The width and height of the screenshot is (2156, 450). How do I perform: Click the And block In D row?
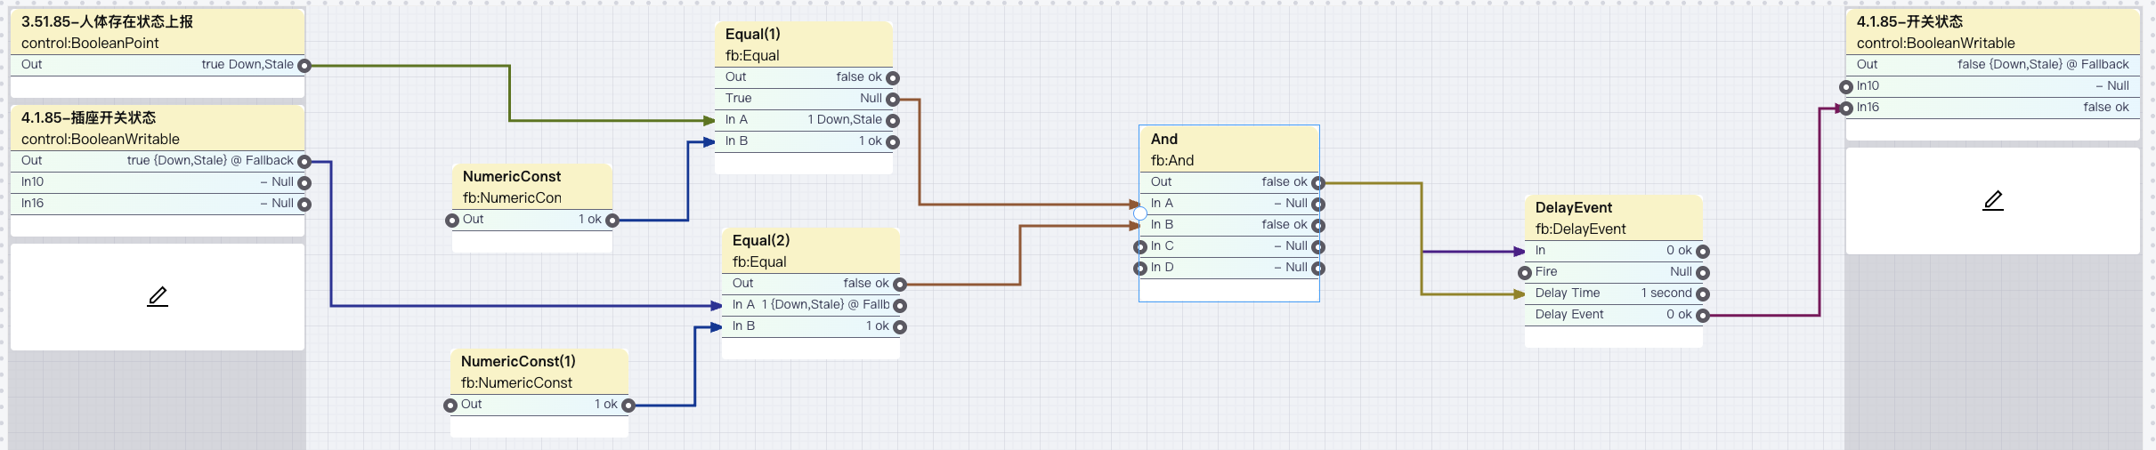point(1228,268)
